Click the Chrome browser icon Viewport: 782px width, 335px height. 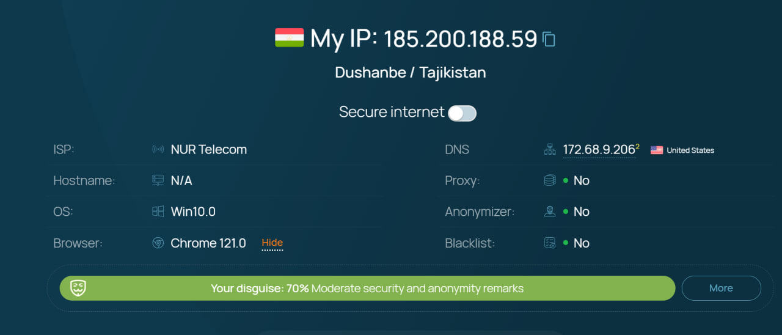(158, 243)
